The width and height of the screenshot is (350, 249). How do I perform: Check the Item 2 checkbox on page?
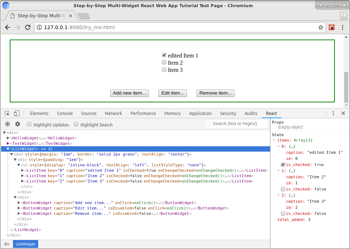pyautogui.click(x=164, y=63)
